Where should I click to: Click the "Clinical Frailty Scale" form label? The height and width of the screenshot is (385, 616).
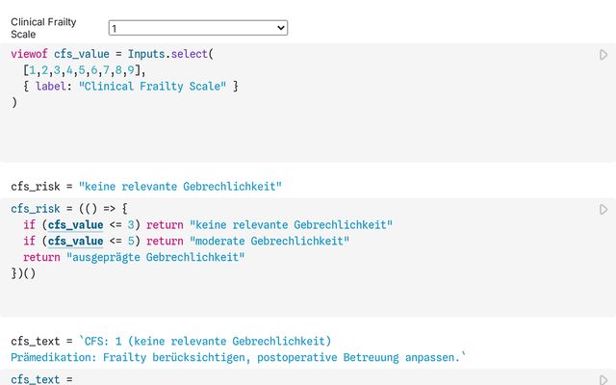pos(43,28)
